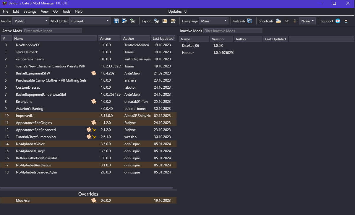Click the middle folder-shaped Export icon

pyautogui.click(x=165, y=21)
